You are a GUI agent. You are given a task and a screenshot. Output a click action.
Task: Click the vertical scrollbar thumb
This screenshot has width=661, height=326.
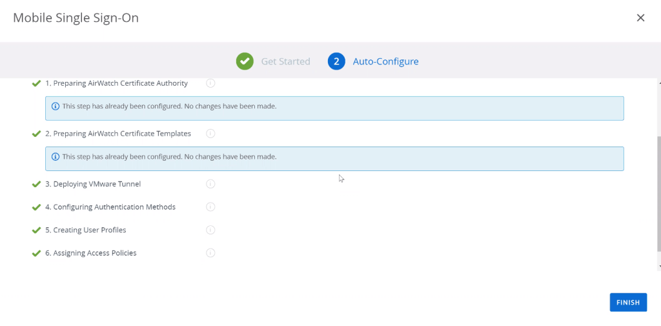[658, 194]
